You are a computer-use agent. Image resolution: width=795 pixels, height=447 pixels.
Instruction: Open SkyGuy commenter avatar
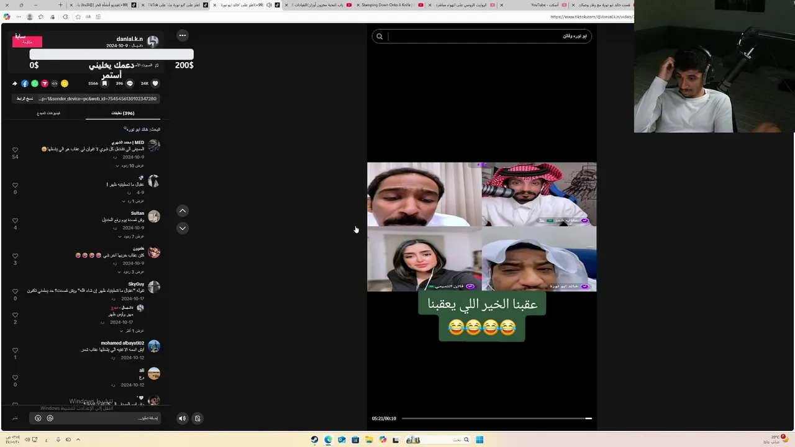154,287
